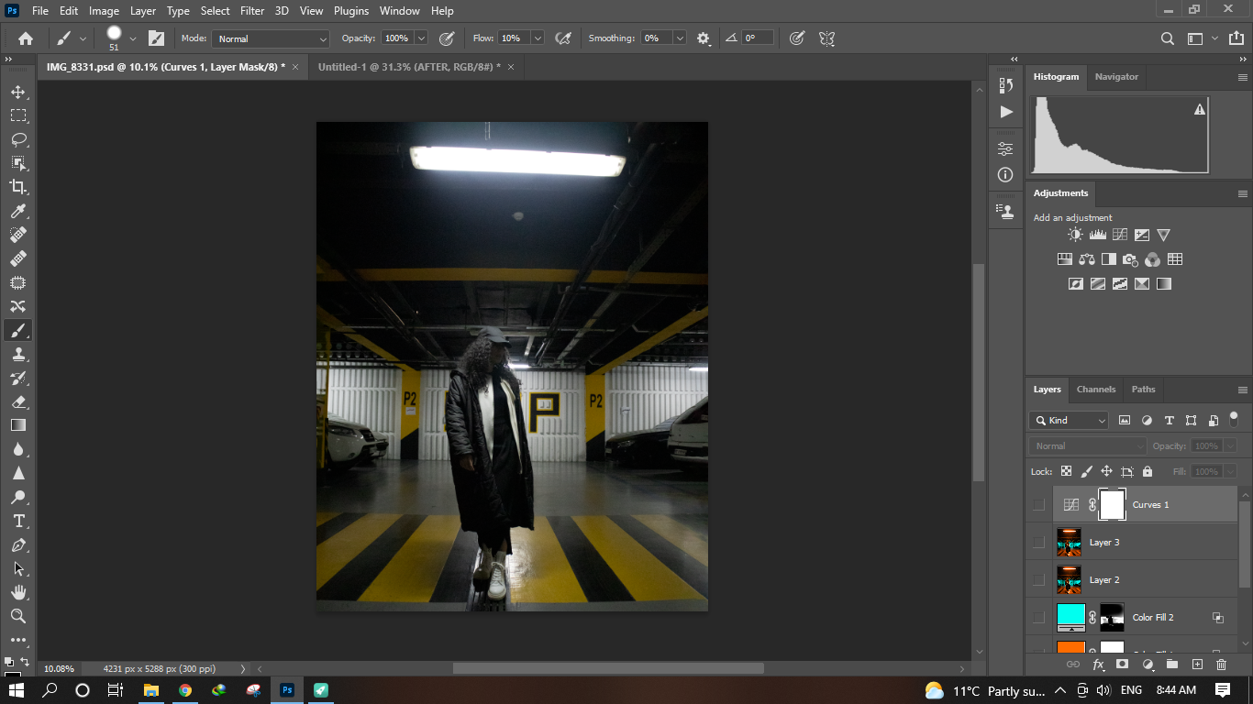Open the layer filter Kind dropdown
This screenshot has width=1253, height=704.
coord(1069,420)
